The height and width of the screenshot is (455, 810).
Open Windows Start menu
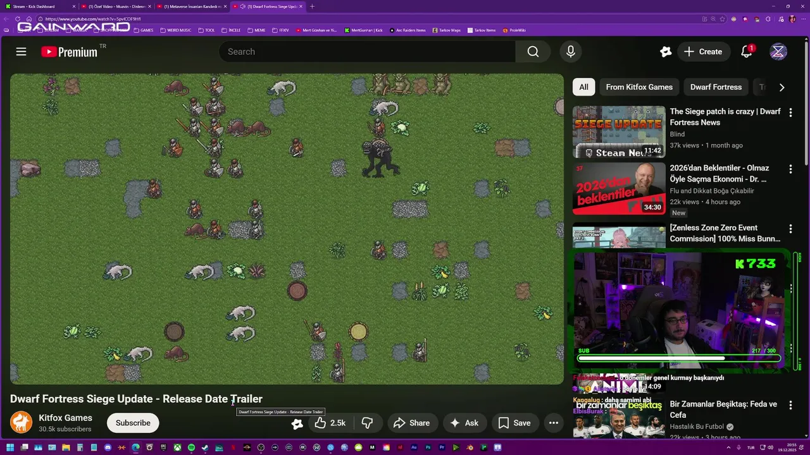[10, 447]
